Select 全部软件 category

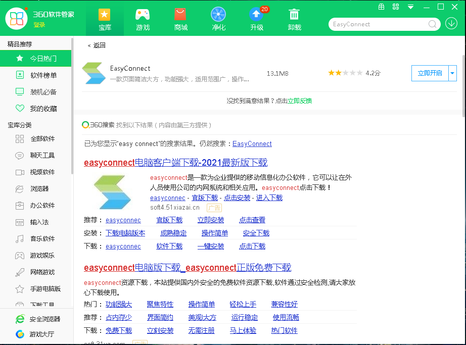(36, 138)
